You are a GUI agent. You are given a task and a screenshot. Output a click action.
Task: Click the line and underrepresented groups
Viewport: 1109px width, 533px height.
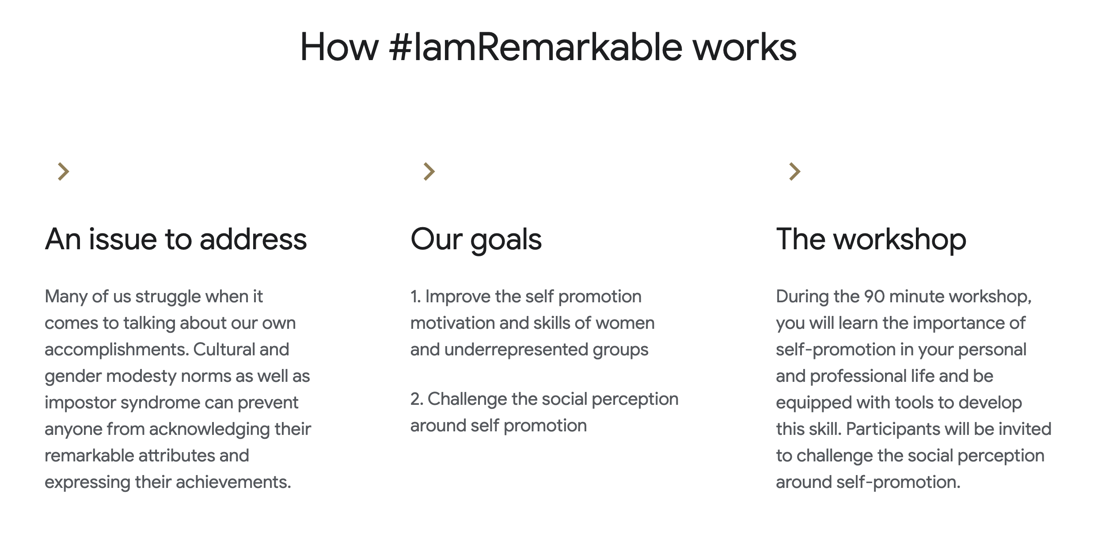coord(529,350)
